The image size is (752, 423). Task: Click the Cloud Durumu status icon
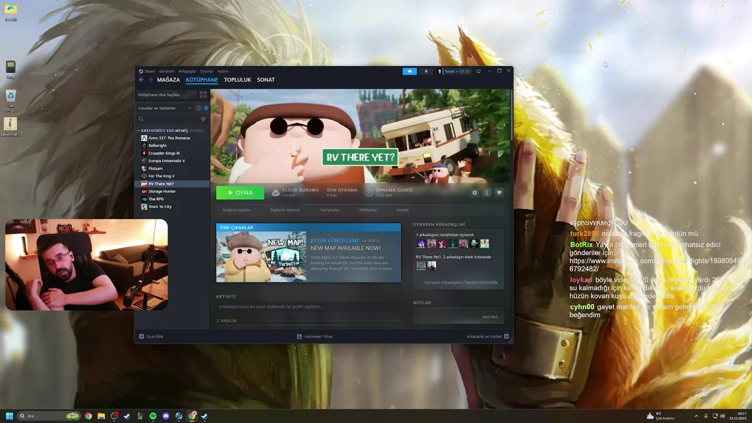point(276,193)
